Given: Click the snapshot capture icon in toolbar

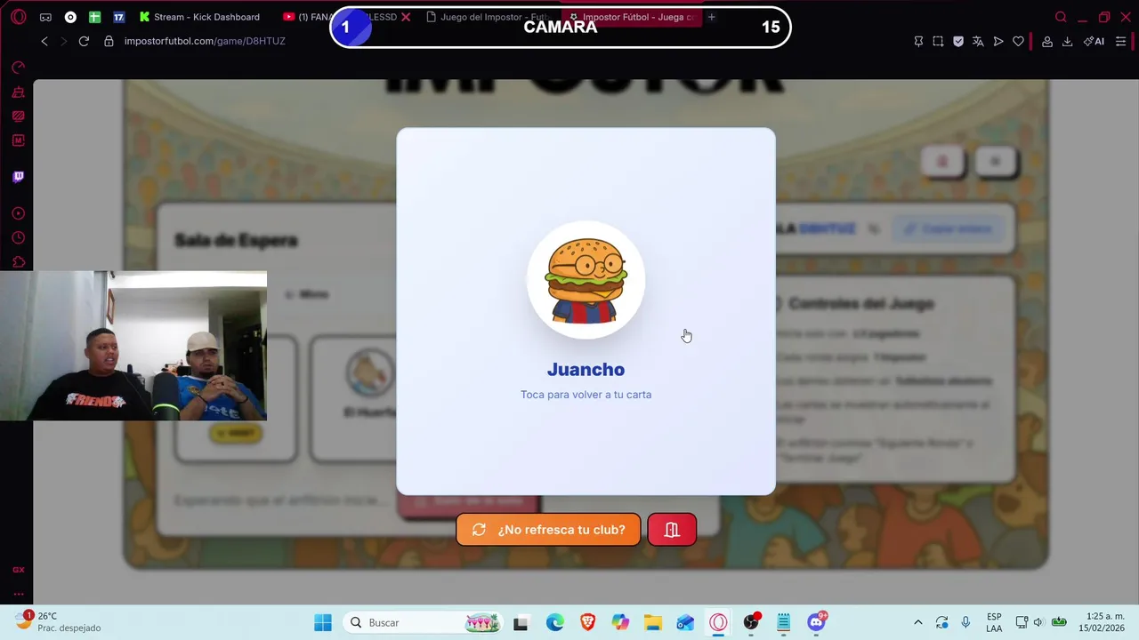Looking at the screenshot, I should [938, 41].
